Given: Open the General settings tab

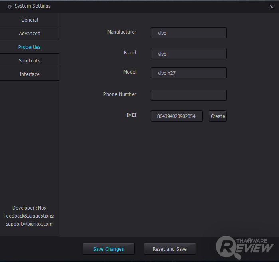Looking at the screenshot, I should [x=30, y=20].
